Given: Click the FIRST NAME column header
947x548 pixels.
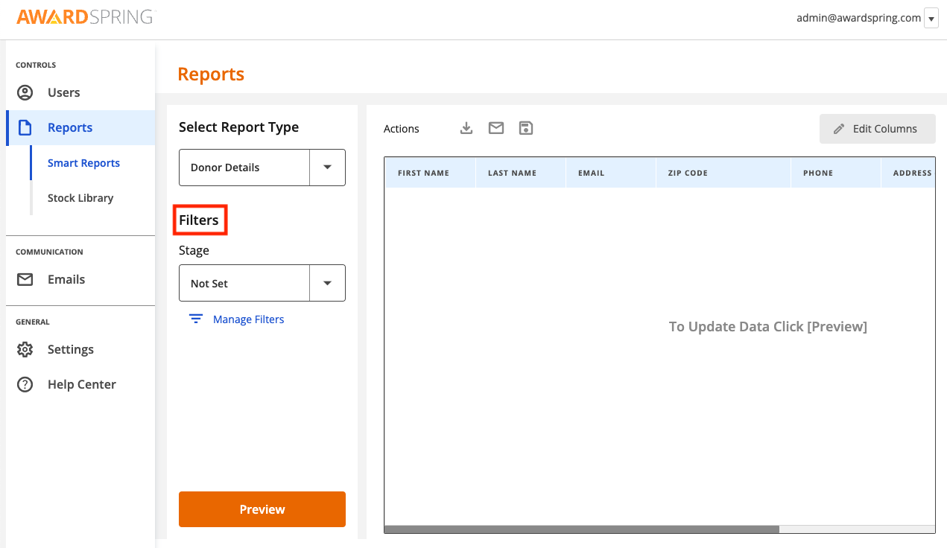Looking at the screenshot, I should point(423,172).
